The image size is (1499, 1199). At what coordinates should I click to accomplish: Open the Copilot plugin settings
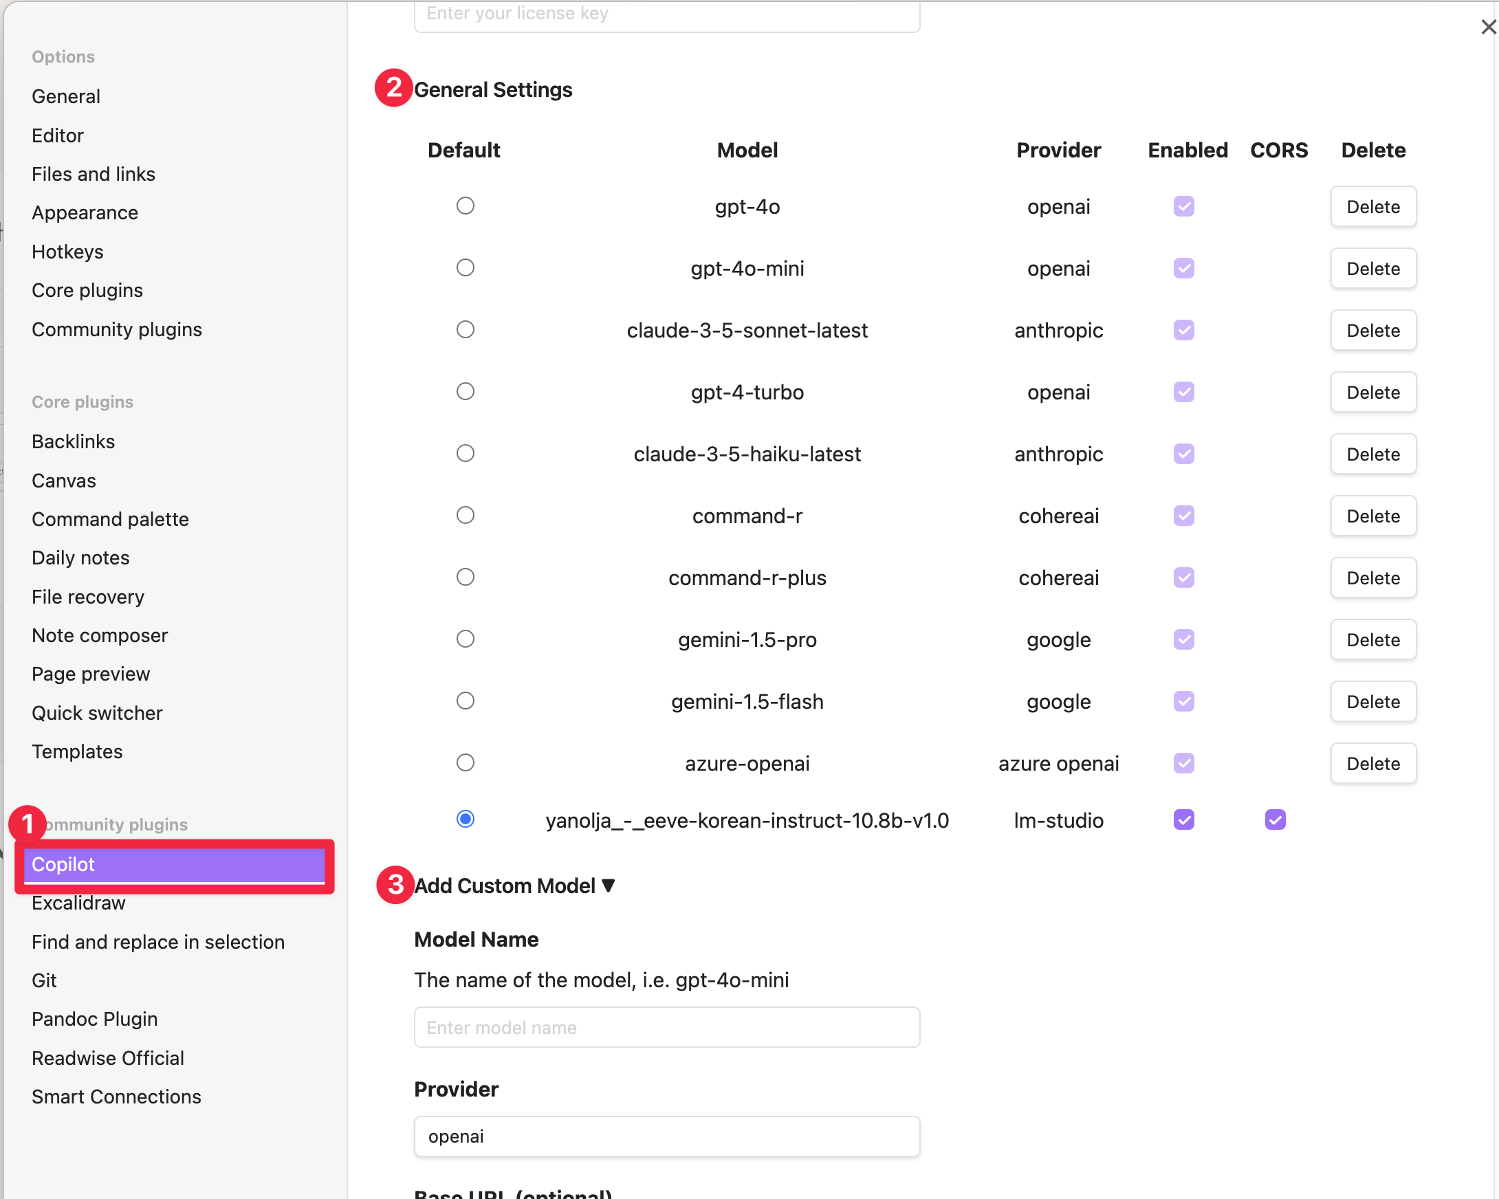(174, 864)
